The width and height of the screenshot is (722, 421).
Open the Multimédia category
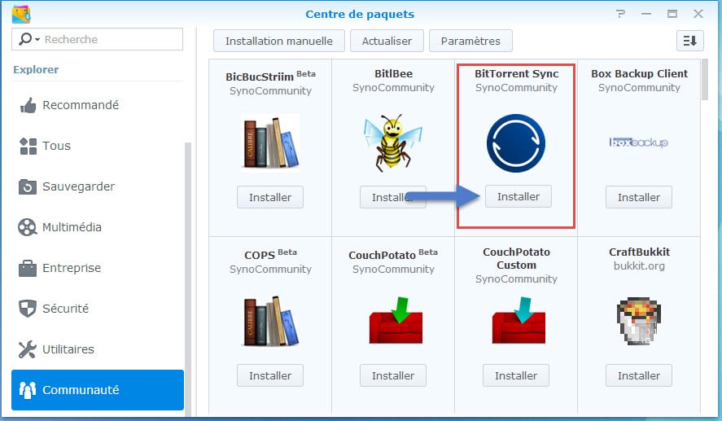(98, 227)
